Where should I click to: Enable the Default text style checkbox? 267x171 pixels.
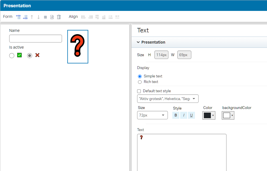139,91
